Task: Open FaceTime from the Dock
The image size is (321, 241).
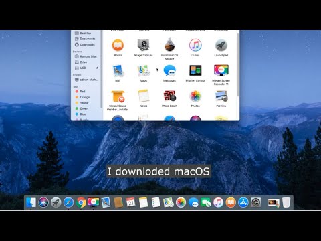Action: pyautogui.click(x=206, y=203)
